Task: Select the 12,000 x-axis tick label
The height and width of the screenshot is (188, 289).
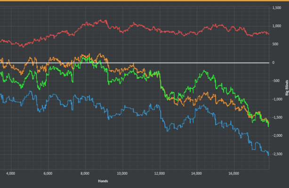Action: pos(159,172)
